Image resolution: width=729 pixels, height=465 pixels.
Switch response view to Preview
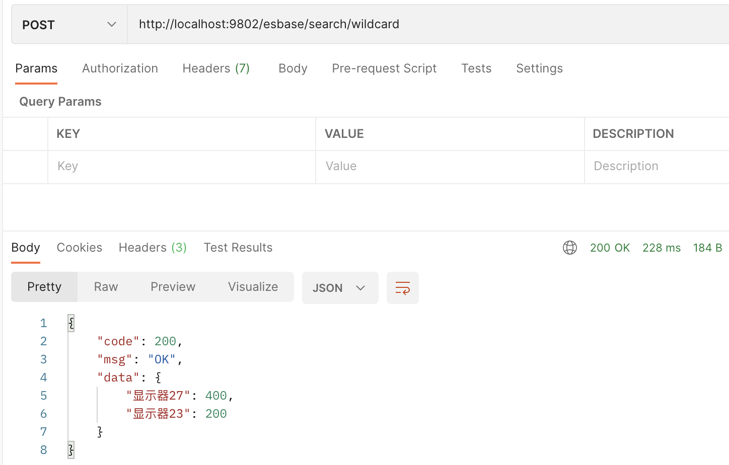coord(173,286)
